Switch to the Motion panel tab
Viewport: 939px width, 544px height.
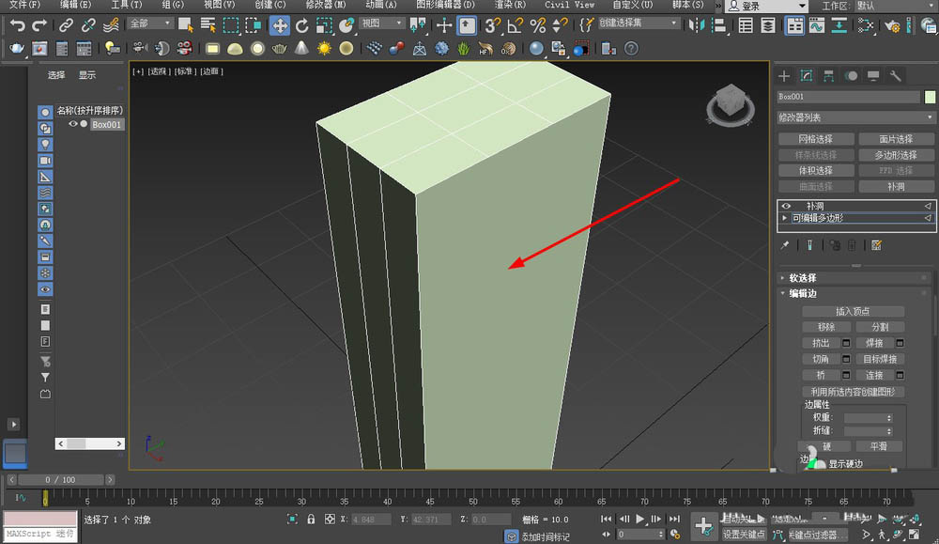coord(851,75)
